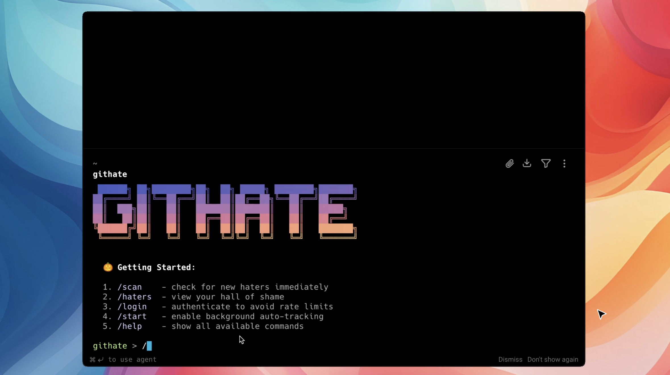Click the pumpkin emoji beside Getting Started
This screenshot has width=670, height=375.
tap(107, 267)
